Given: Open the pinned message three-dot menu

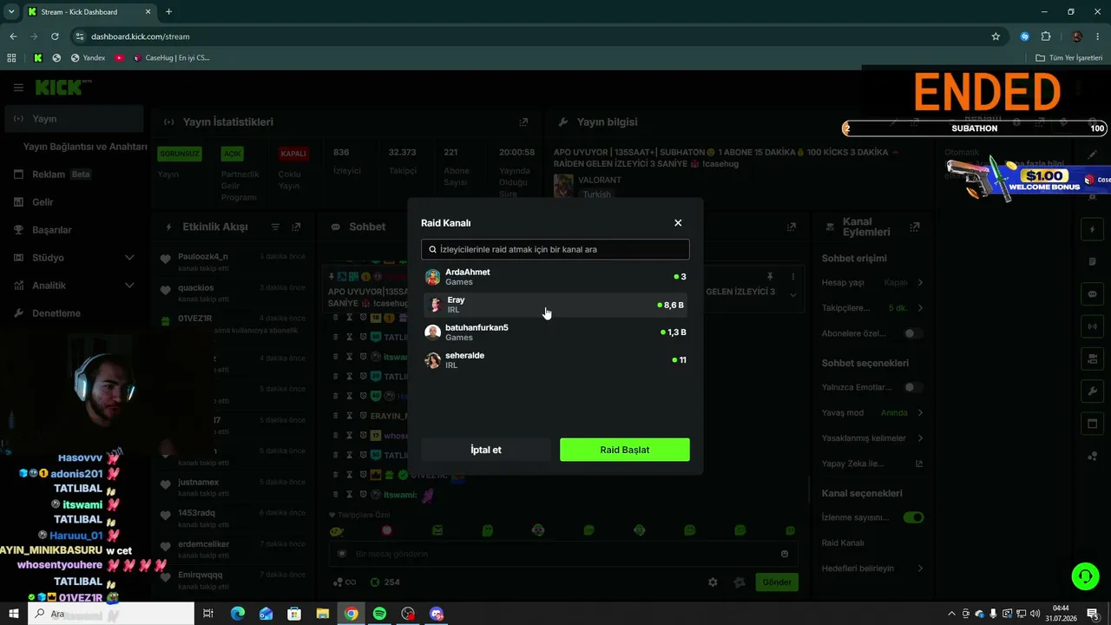Looking at the screenshot, I should point(792,276).
